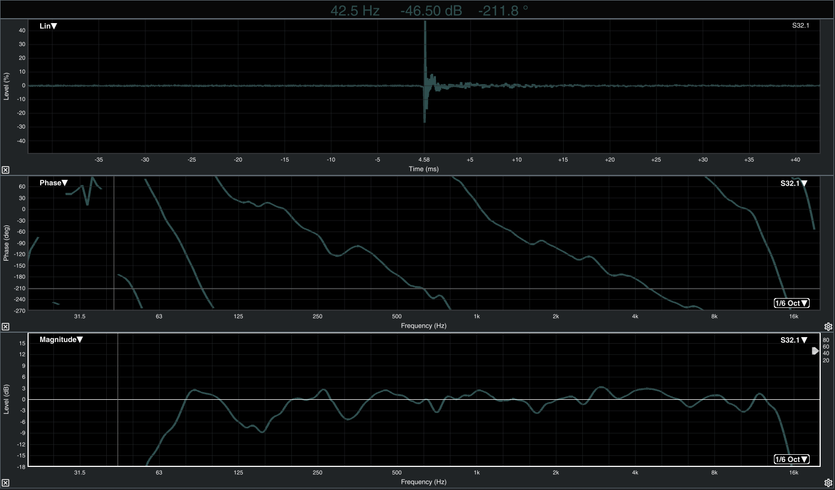The height and width of the screenshot is (490, 835).
Task: Open Magnitude plot gear settings
Action: tap(828, 483)
